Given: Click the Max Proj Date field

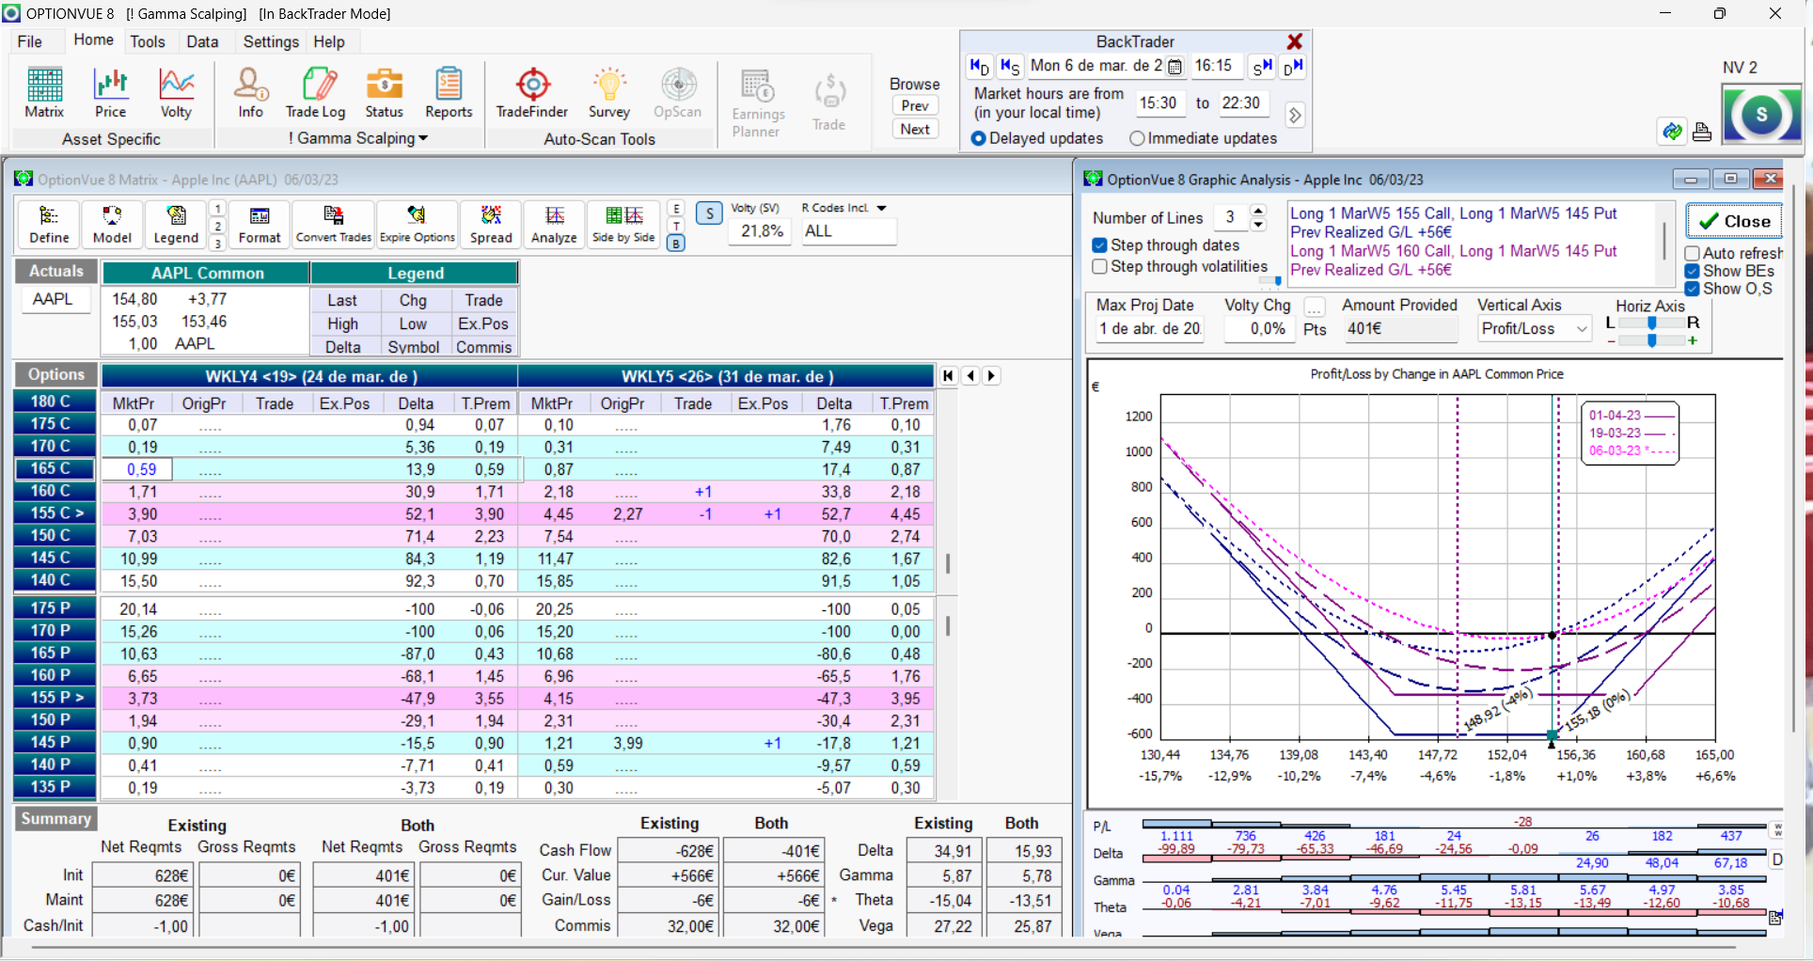Looking at the screenshot, I should 1151,328.
